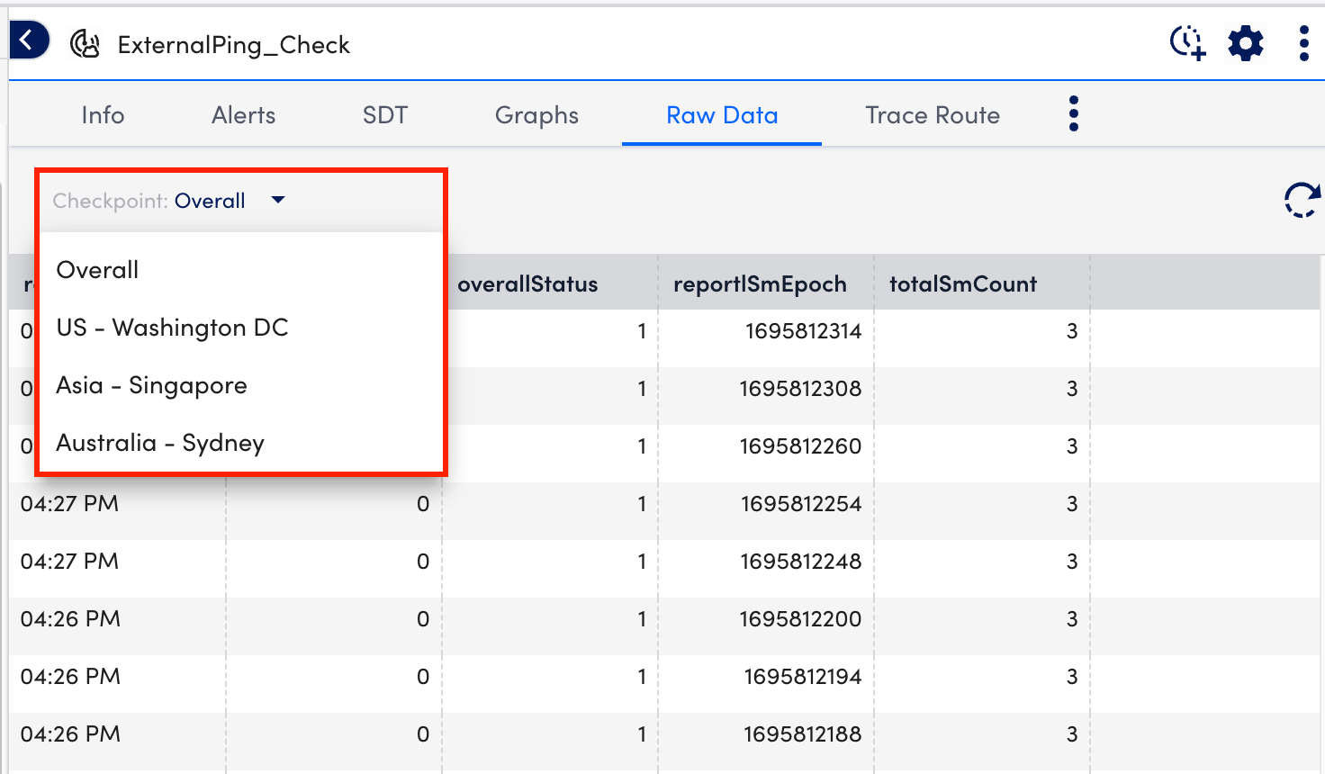Click the totalSmCount column header
This screenshot has width=1325, height=774.
coord(961,283)
